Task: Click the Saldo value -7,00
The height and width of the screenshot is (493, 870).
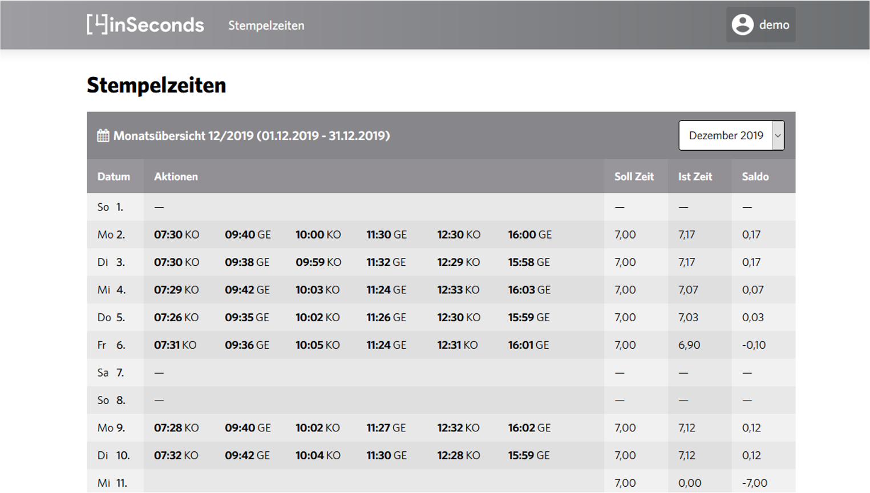Action: click(755, 483)
